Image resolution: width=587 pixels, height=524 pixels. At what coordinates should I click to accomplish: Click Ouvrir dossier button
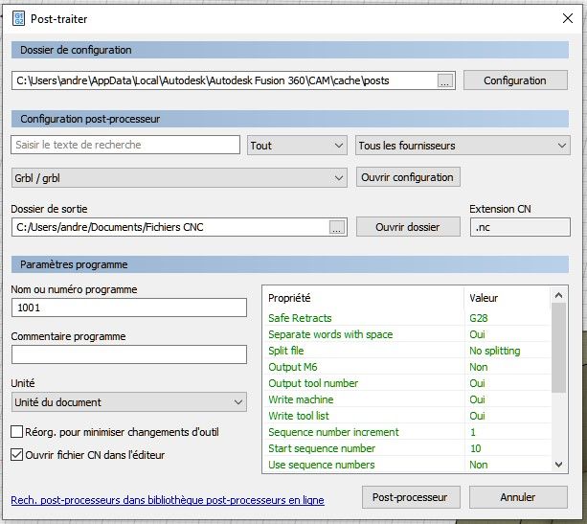[x=407, y=227]
